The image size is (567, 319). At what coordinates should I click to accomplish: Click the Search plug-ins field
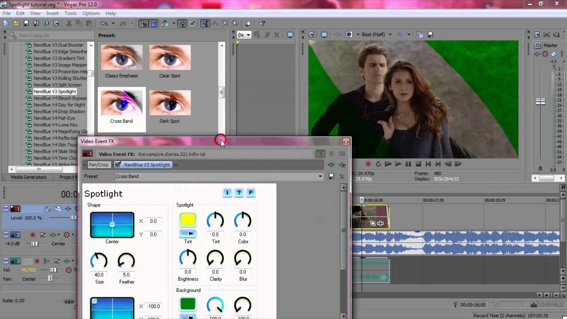(51, 35)
